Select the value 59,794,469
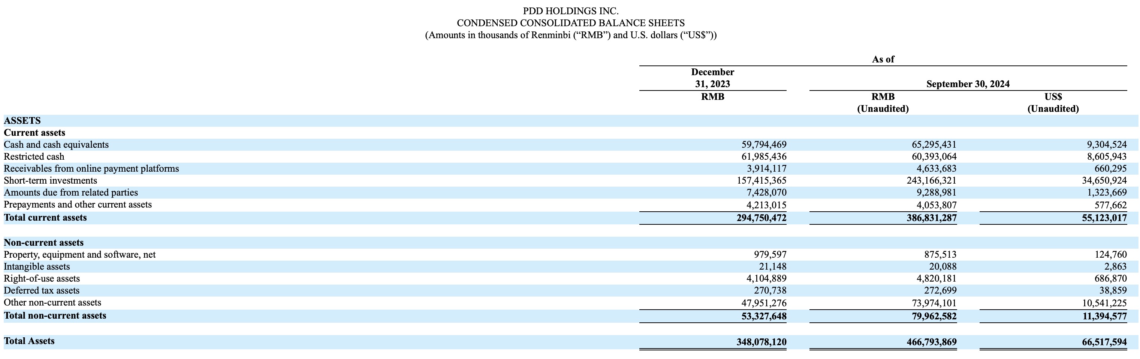Viewport: 1140px width, 359px height. (764, 144)
